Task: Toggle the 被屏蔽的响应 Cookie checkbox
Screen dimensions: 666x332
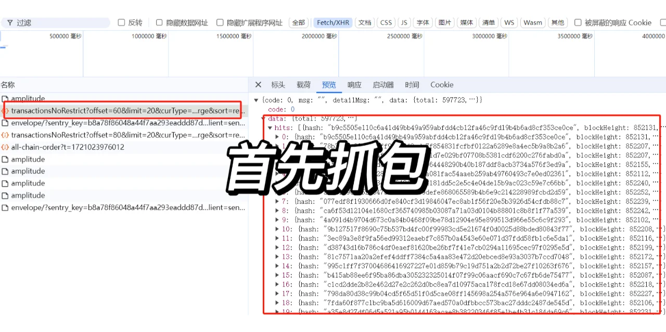Action: [x=578, y=22]
